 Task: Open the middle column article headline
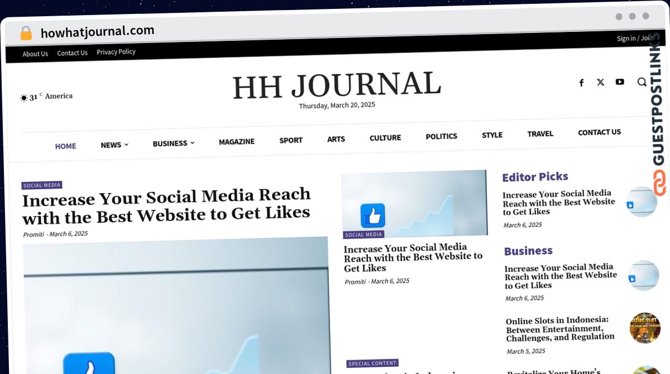click(x=413, y=258)
